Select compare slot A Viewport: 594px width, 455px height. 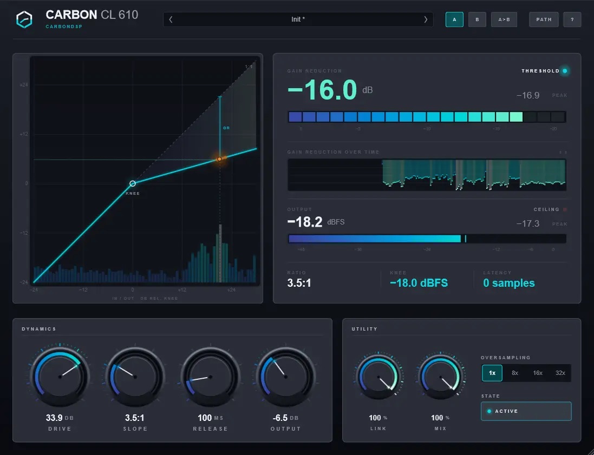click(x=454, y=19)
